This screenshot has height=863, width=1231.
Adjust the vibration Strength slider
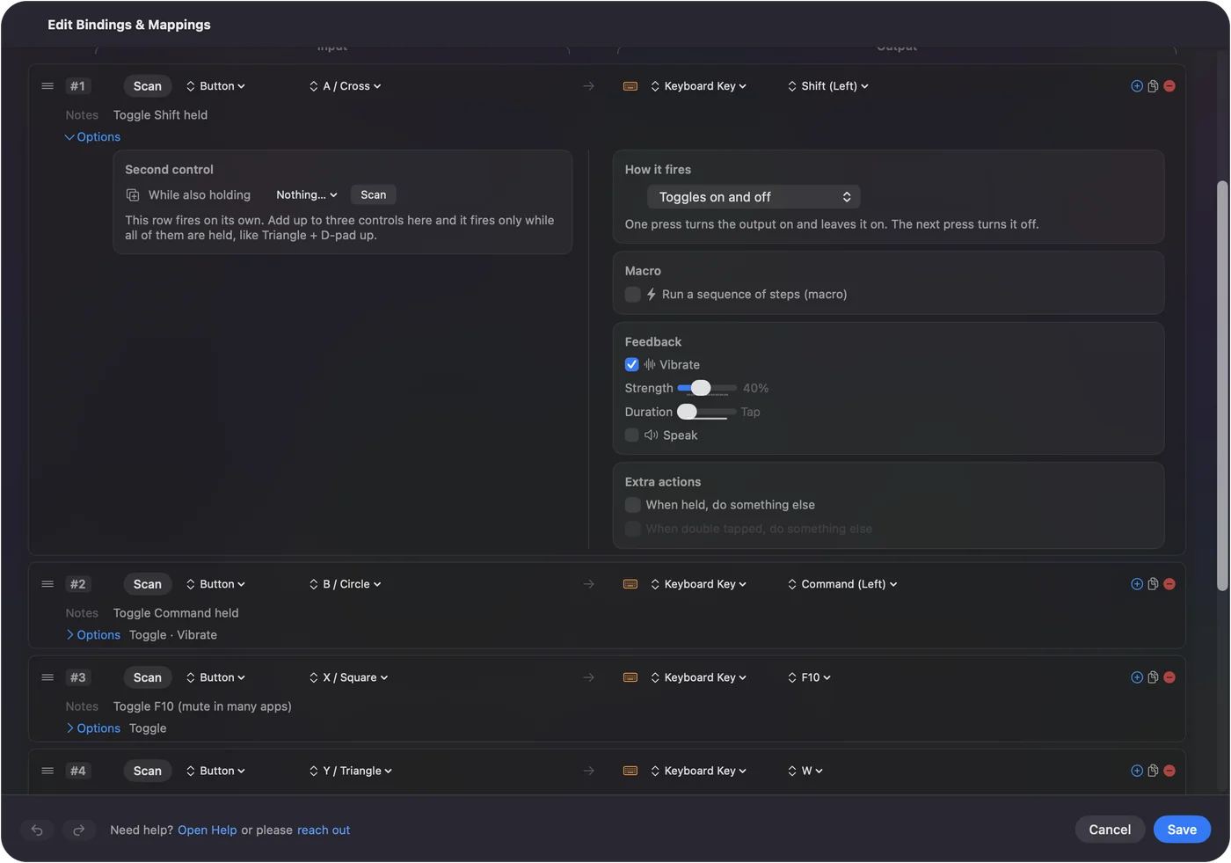tap(707, 388)
